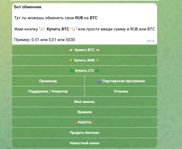This screenshot has width=182, height=149.
Task: Open the Промокод option
Action: 48,81
